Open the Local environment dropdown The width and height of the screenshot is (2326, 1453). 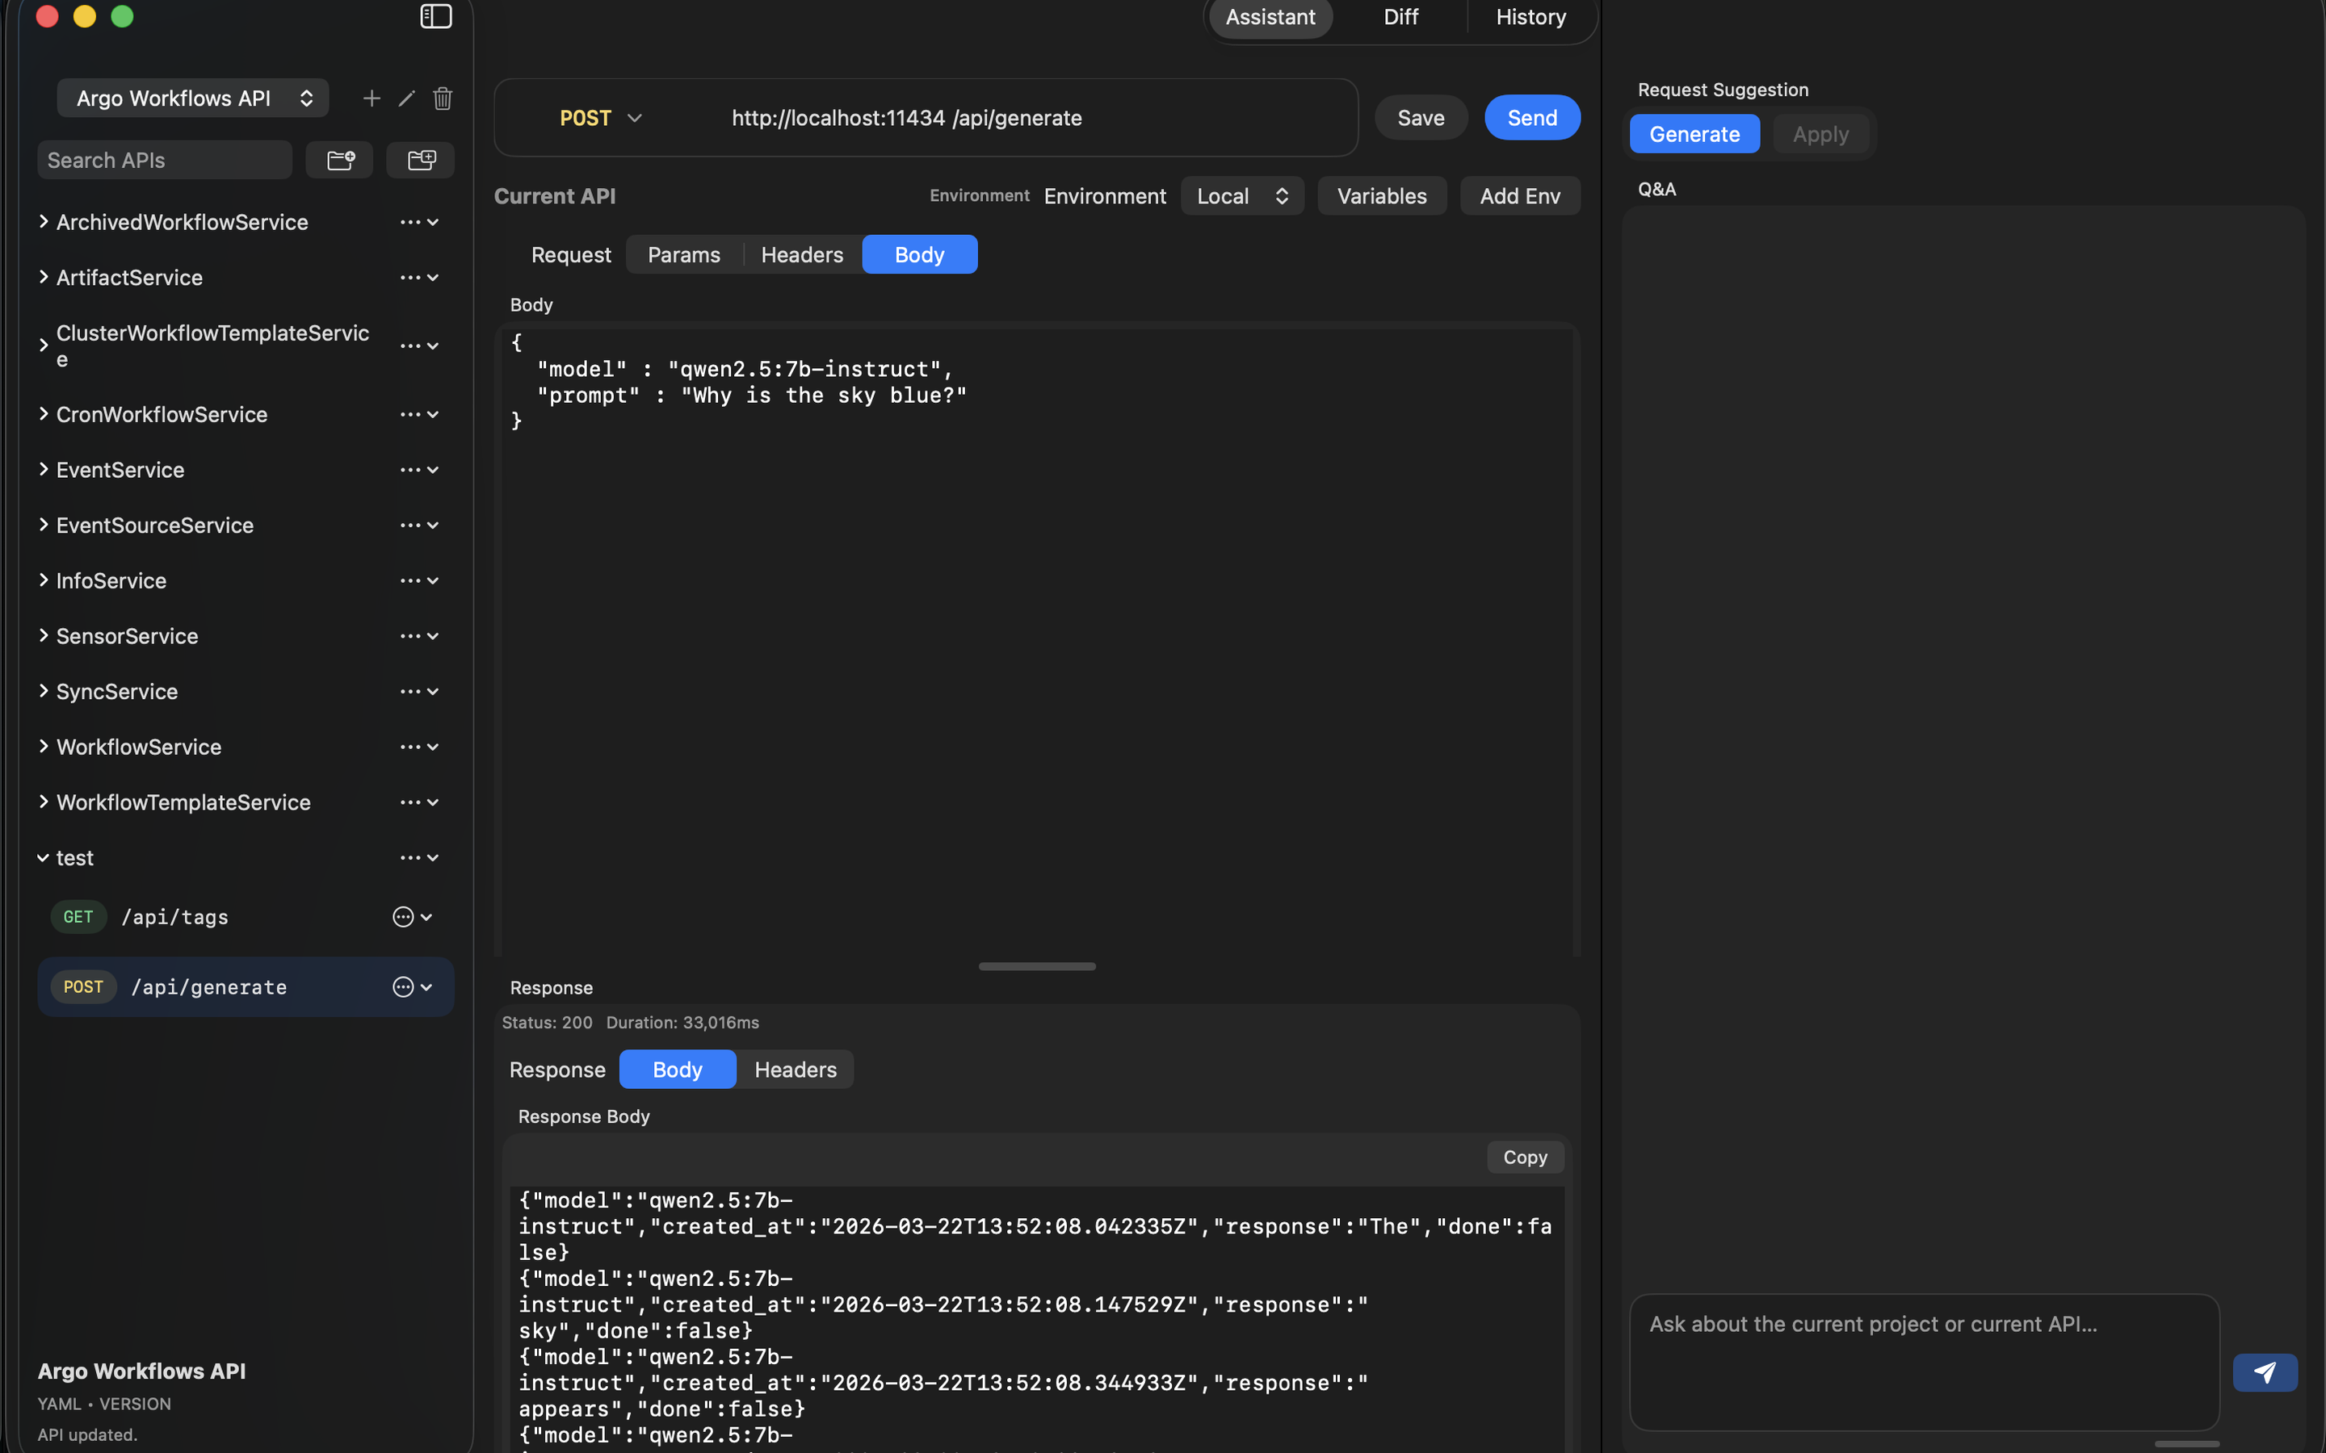tap(1241, 195)
